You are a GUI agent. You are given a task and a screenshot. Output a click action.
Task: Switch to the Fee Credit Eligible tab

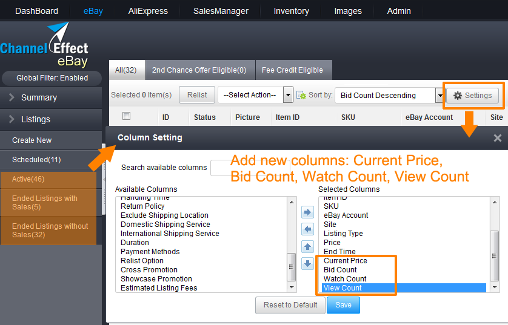coord(293,70)
